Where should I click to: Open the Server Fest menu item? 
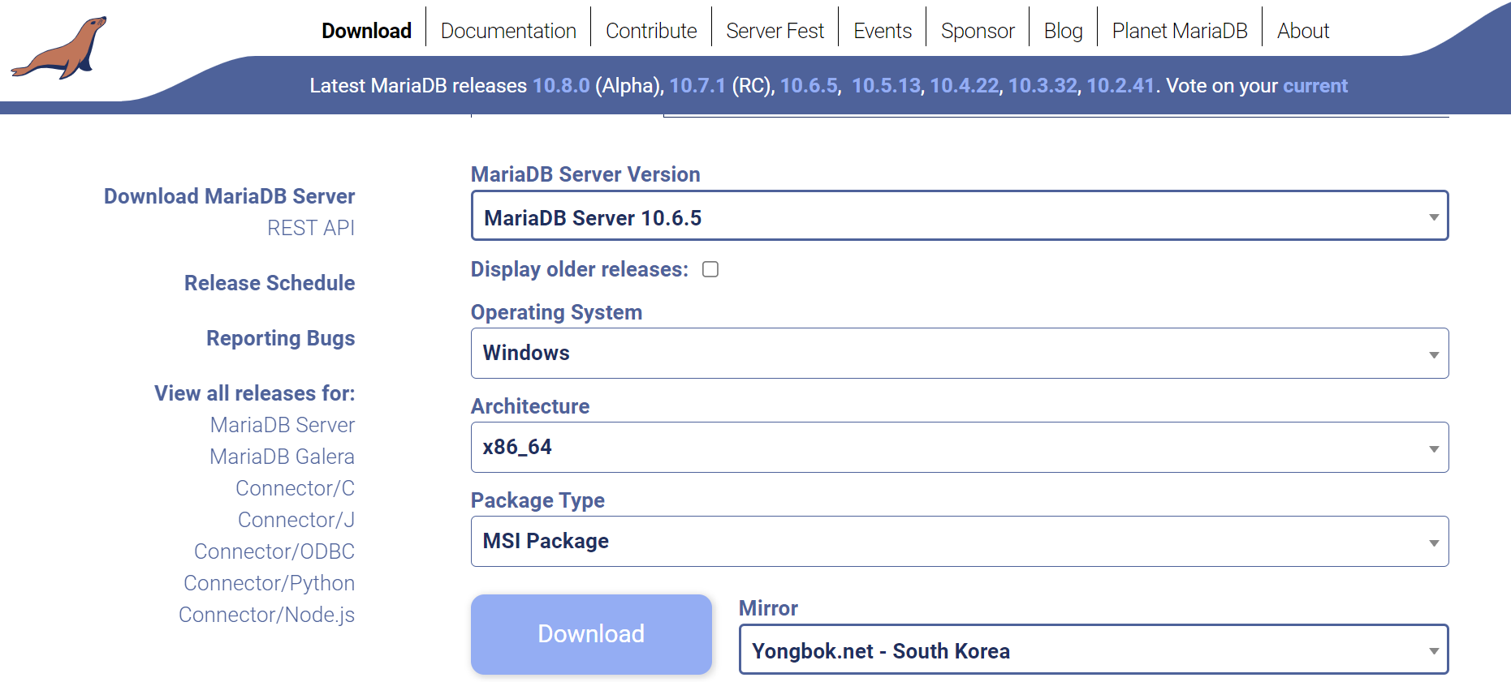(x=775, y=31)
